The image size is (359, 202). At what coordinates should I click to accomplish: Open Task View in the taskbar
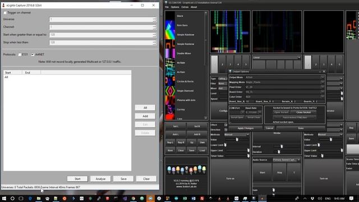point(21,198)
